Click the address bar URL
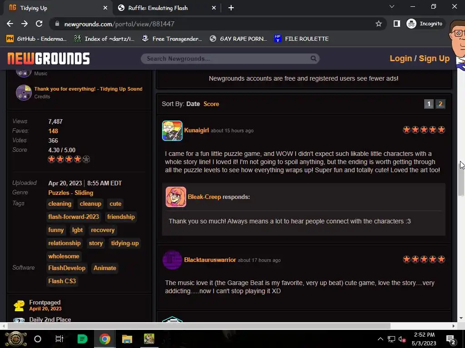Image resolution: width=465 pixels, height=348 pixels. (119, 24)
